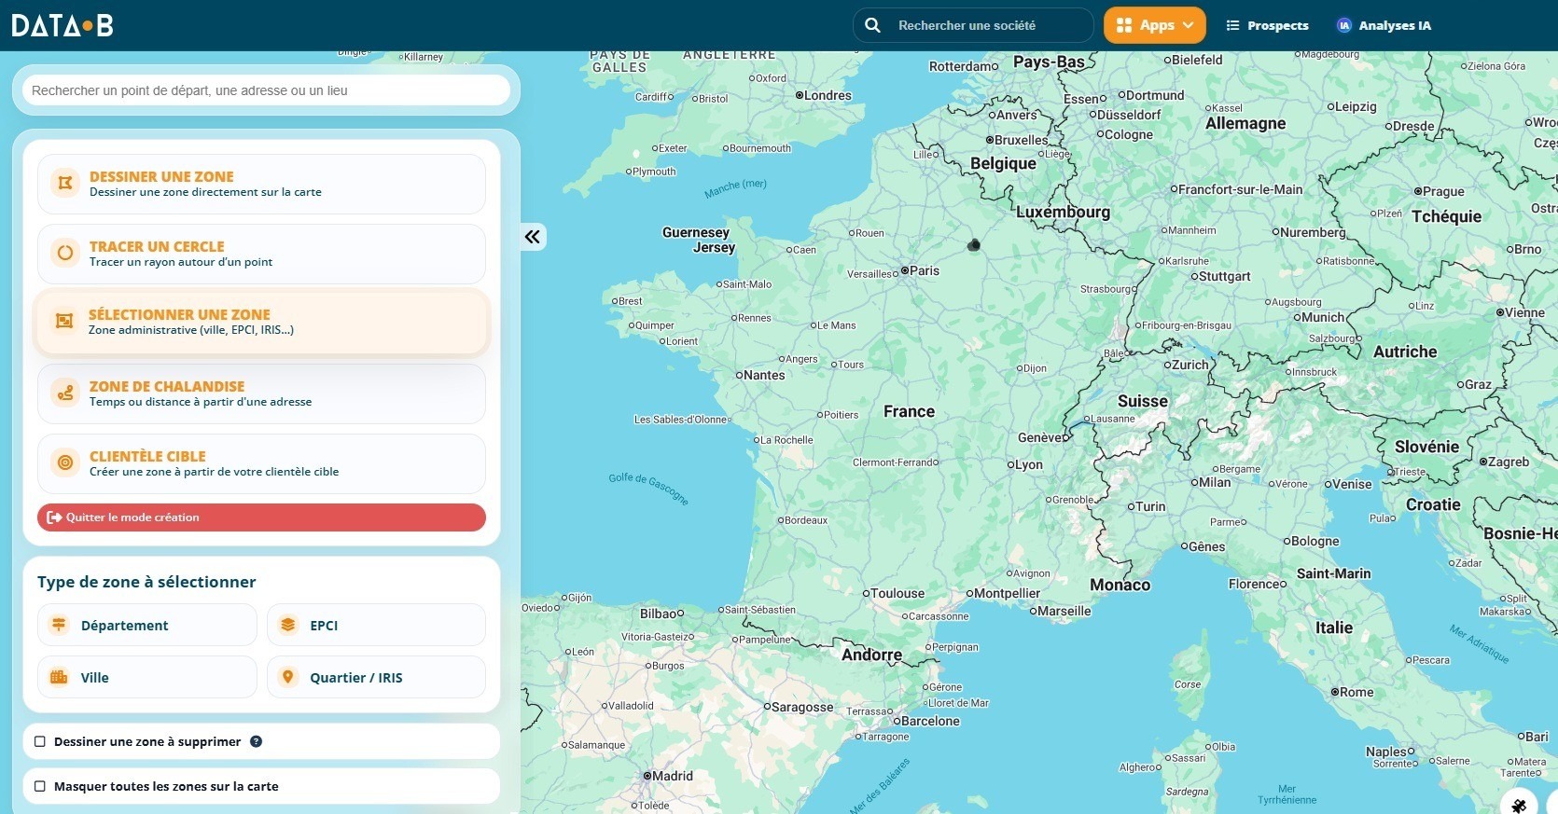
Task: Collapse the side panel with double chevron
Action: 533,237
